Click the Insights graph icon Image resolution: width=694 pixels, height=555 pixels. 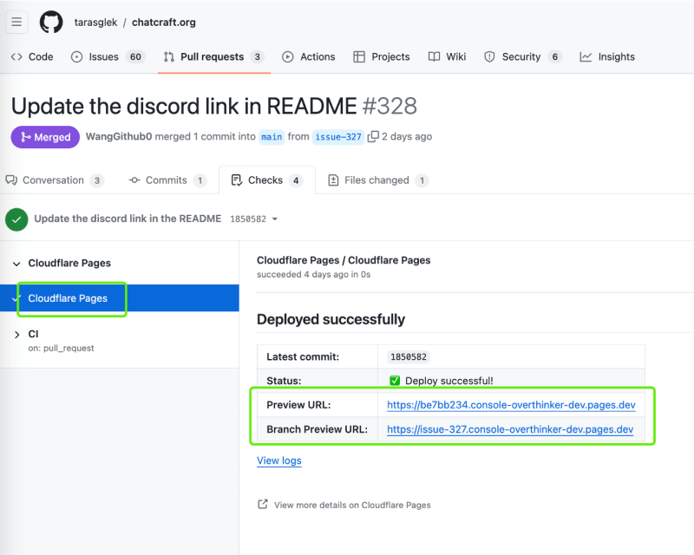click(586, 56)
